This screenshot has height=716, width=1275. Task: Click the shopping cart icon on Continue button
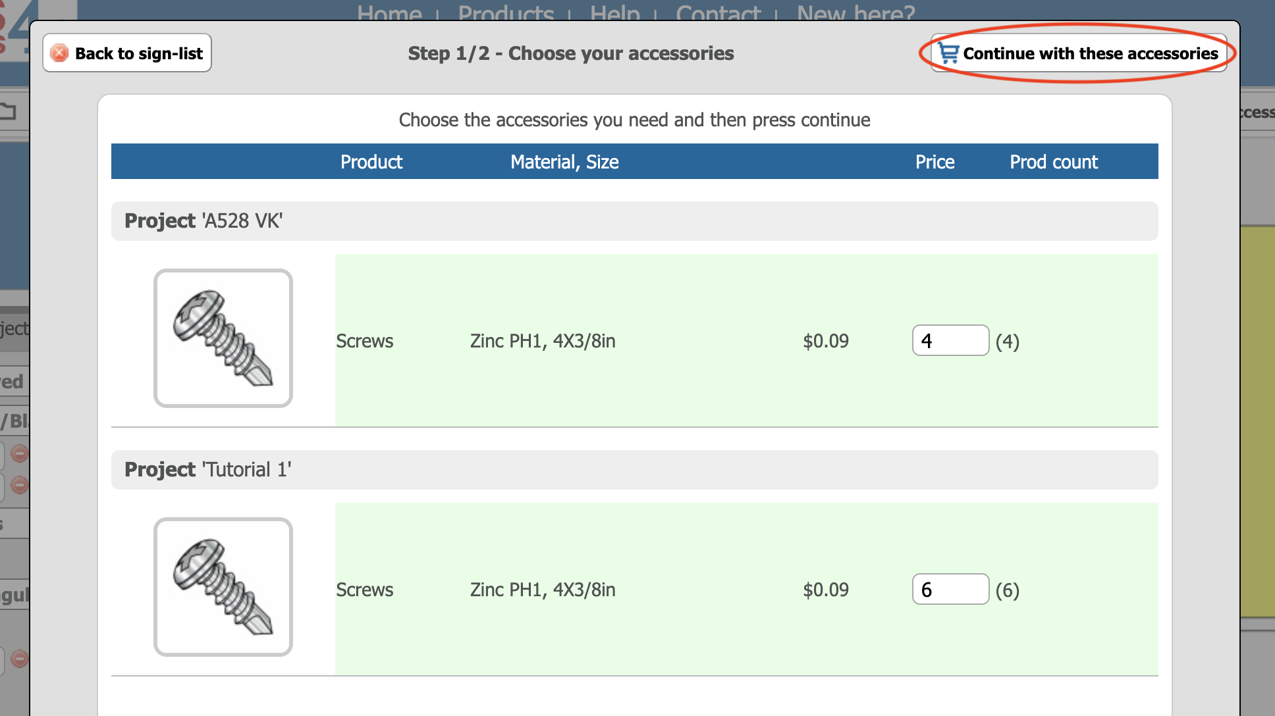948,53
